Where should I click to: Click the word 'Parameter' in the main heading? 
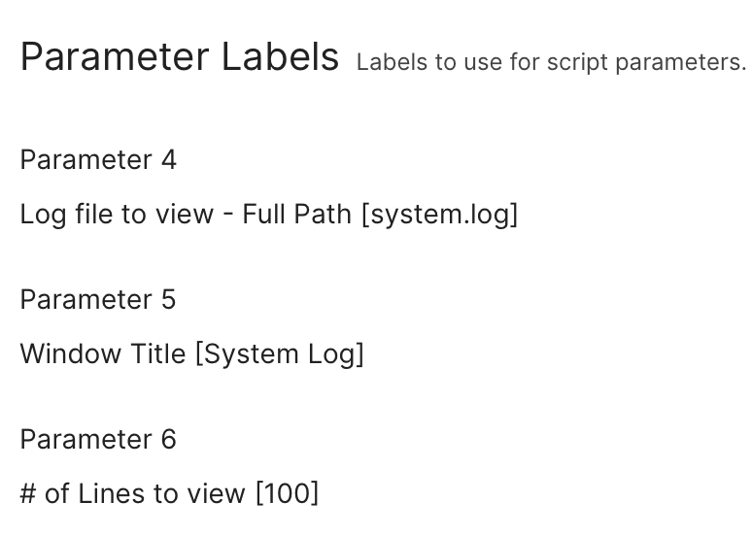click(115, 57)
